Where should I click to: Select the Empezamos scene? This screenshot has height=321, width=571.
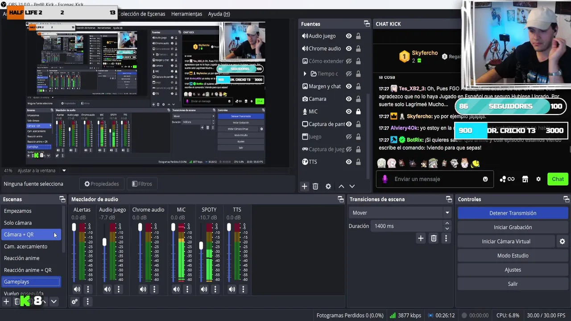tap(18, 211)
